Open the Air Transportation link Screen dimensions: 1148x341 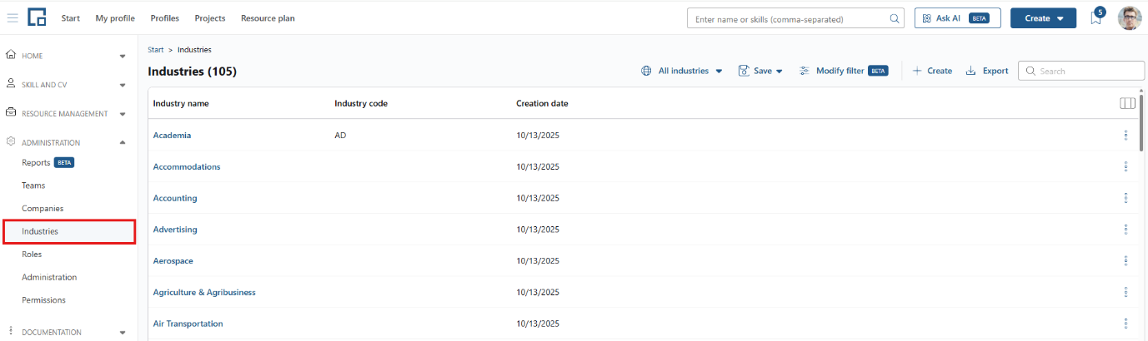click(188, 324)
